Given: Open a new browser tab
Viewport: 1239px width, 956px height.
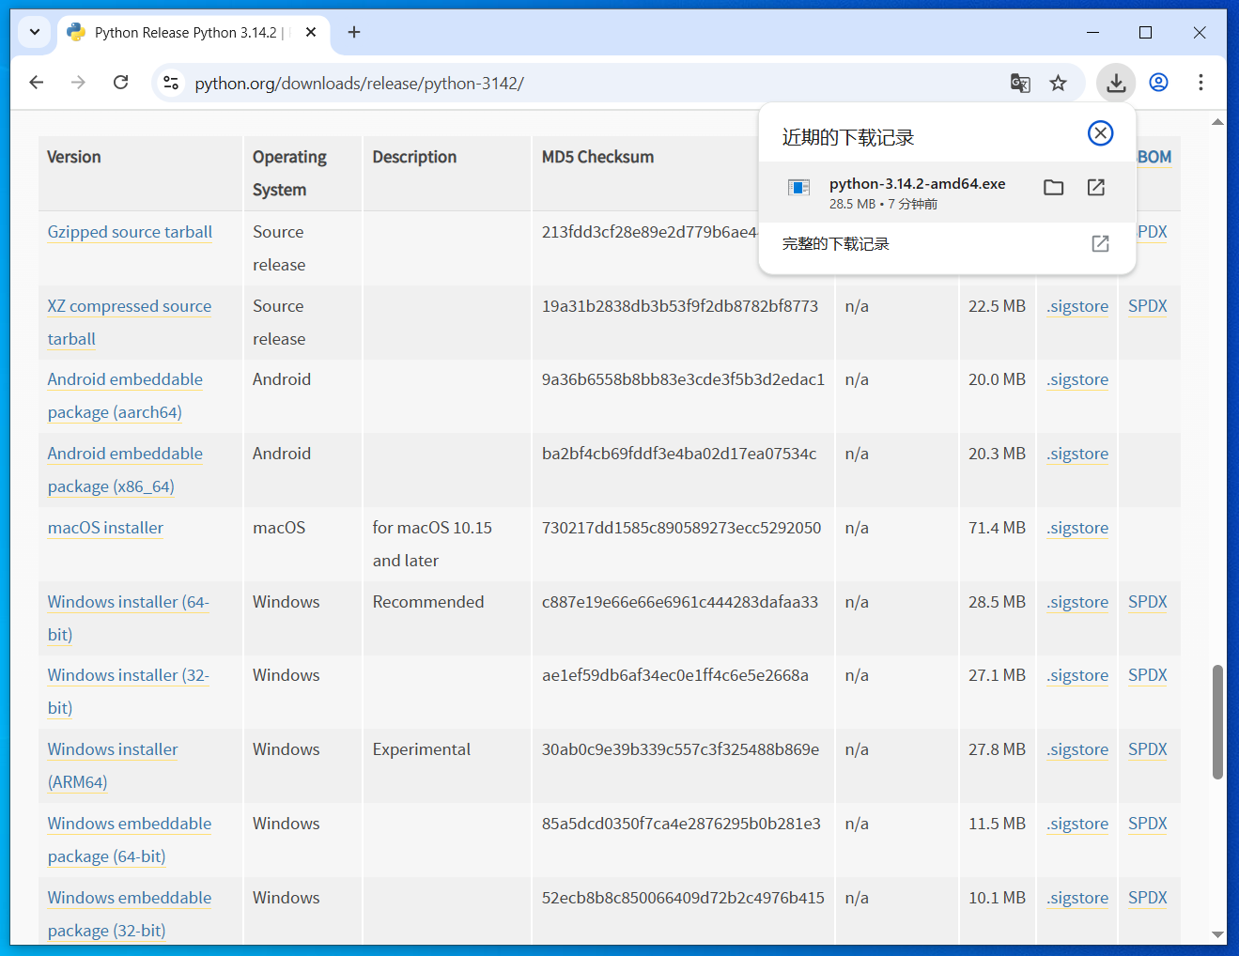Looking at the screenshot, I should [x=354, y=32].
